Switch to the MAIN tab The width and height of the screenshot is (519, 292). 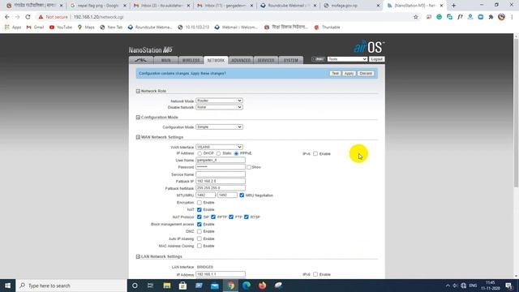pyautogui.click(x=165, y=60)
